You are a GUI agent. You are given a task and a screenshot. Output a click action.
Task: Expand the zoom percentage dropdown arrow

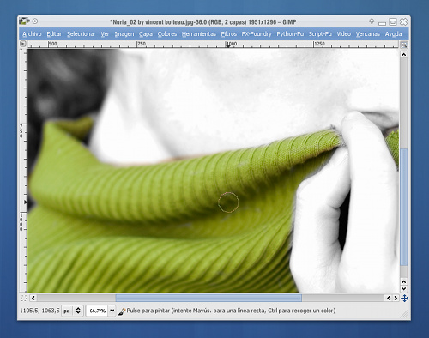(112, 311)
